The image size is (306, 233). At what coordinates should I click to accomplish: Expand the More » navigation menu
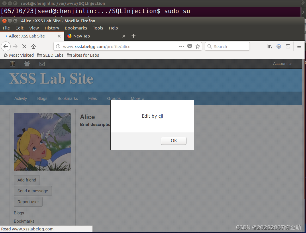pyautogui.click(x=138, y=98)
